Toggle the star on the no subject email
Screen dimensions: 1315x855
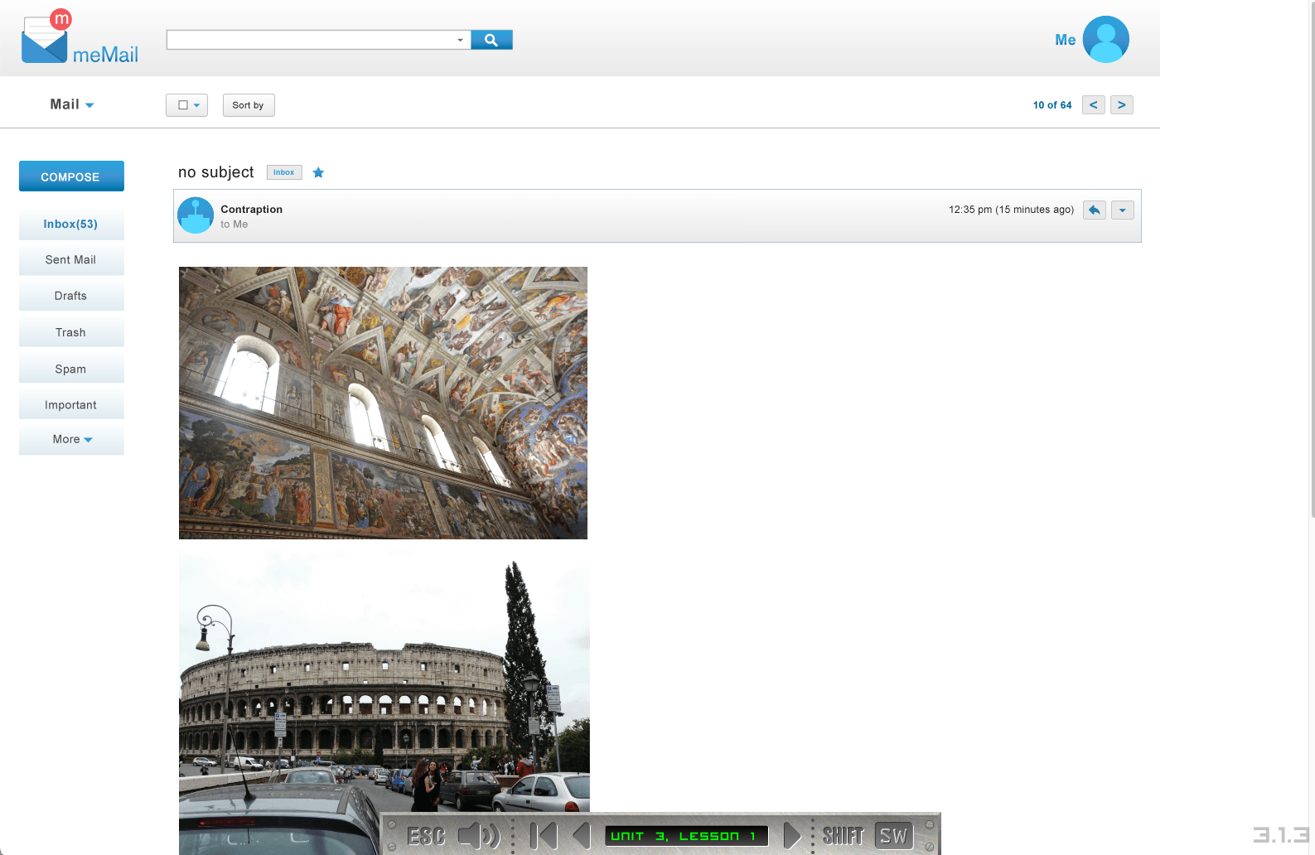(318, 172)
